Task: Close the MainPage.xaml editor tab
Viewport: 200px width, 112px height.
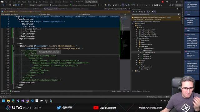Action: (x=57, y=9)
